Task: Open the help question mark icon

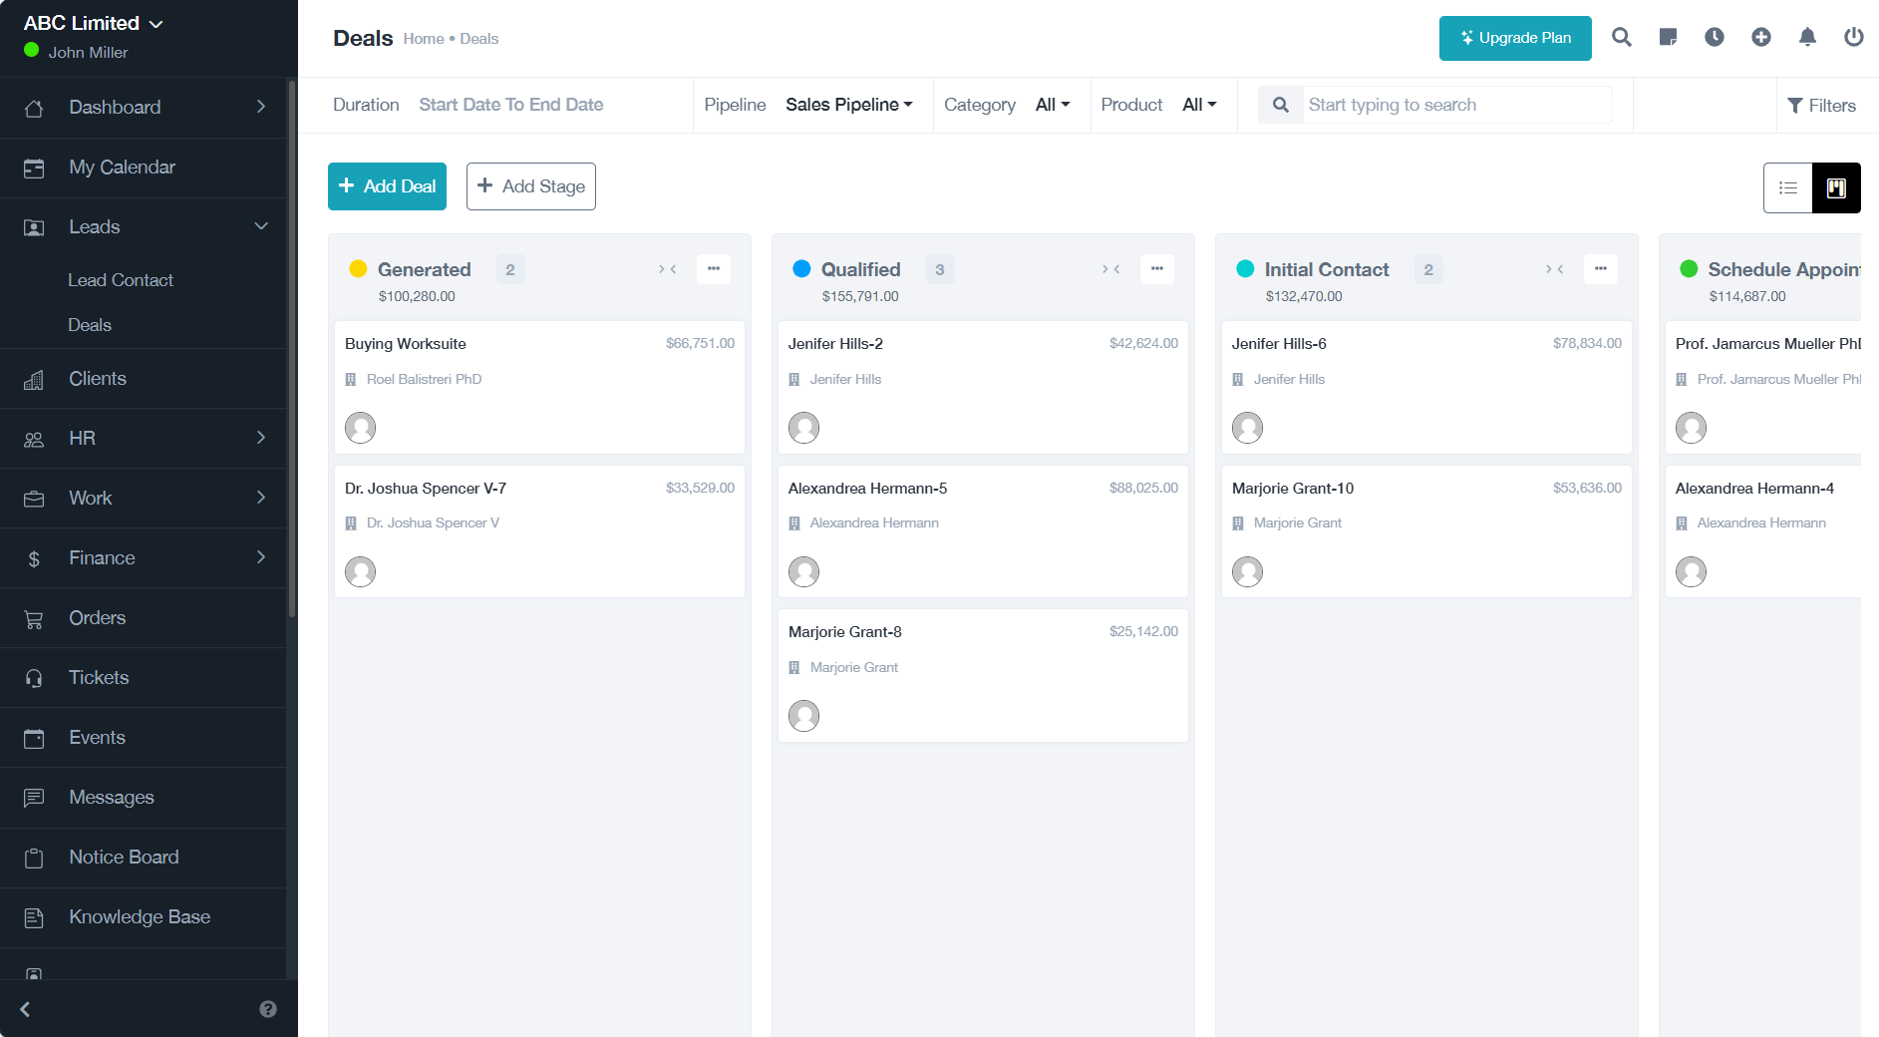Action: [x=268, y=1009]
